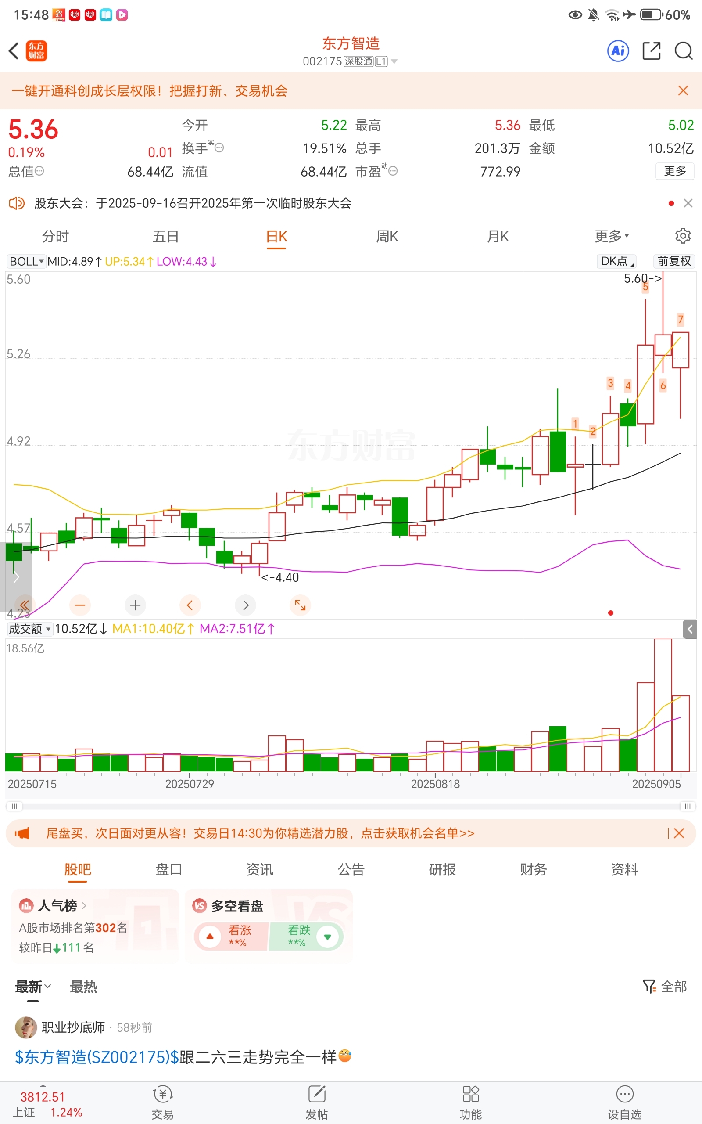Open 职业抄底师 user avatar
Viewport: 702px width, 1124px height.
coord(26,1027)
